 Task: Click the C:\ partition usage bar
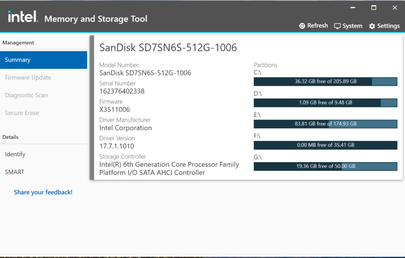326,81
